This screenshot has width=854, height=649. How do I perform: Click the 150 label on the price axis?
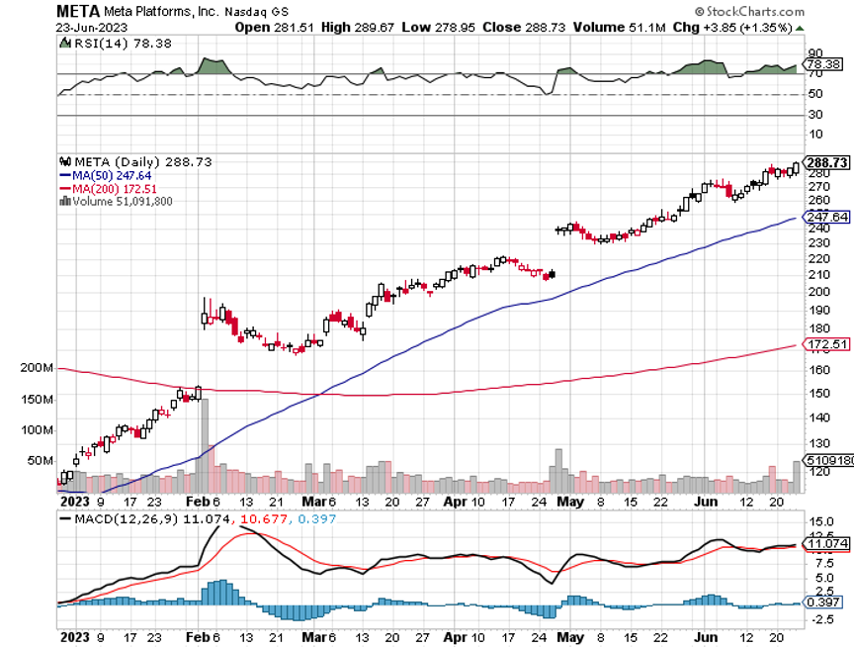click(x=819, y=393)
